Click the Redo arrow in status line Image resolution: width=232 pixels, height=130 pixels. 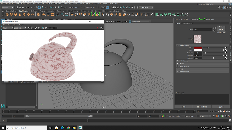pos(29,7)
